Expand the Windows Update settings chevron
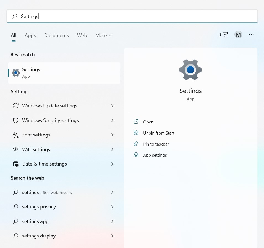 112,106
